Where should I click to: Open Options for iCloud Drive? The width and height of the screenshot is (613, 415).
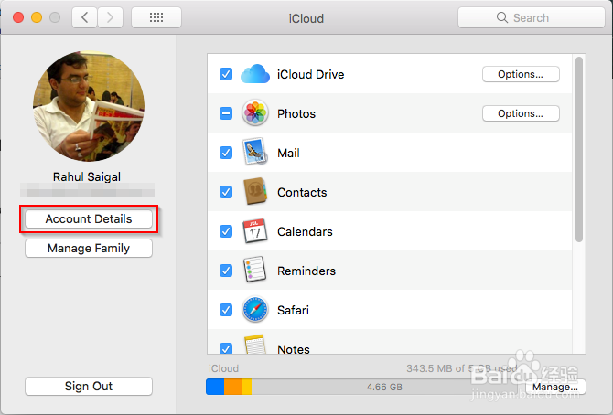pyautogui.click(x=521, y=74)
